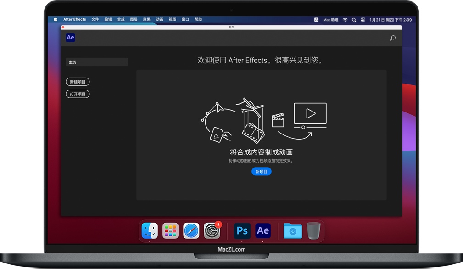Click the 打开项目 button
The image size is (463, 269).
78,94
